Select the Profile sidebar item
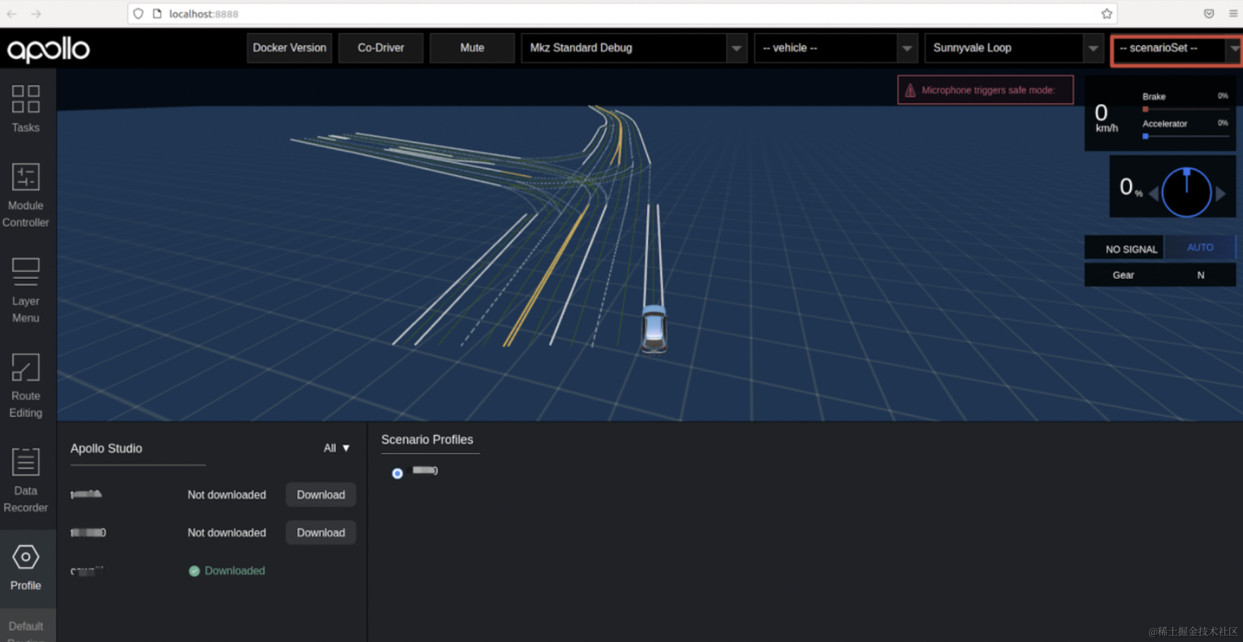Viewport: 1243px width, 642px height. point(26,568)
